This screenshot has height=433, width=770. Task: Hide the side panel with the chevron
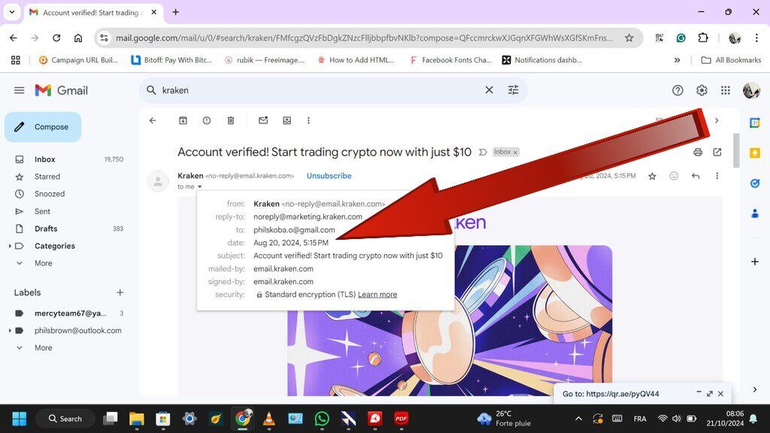[755, 389]
